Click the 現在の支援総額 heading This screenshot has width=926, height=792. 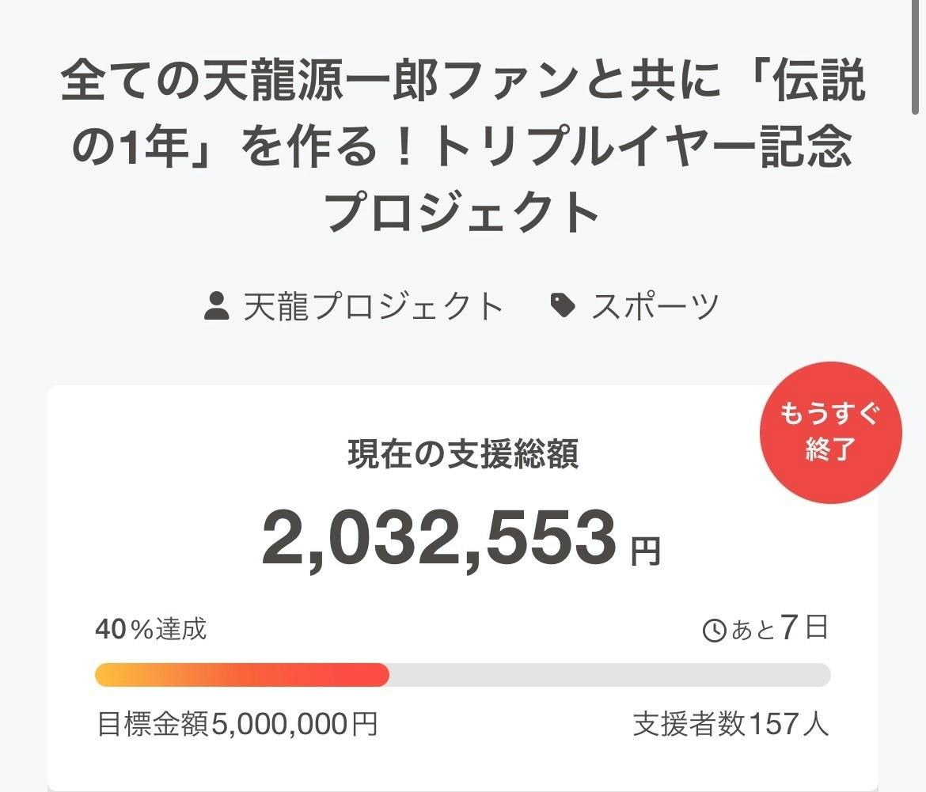click(x=462, y=454)
